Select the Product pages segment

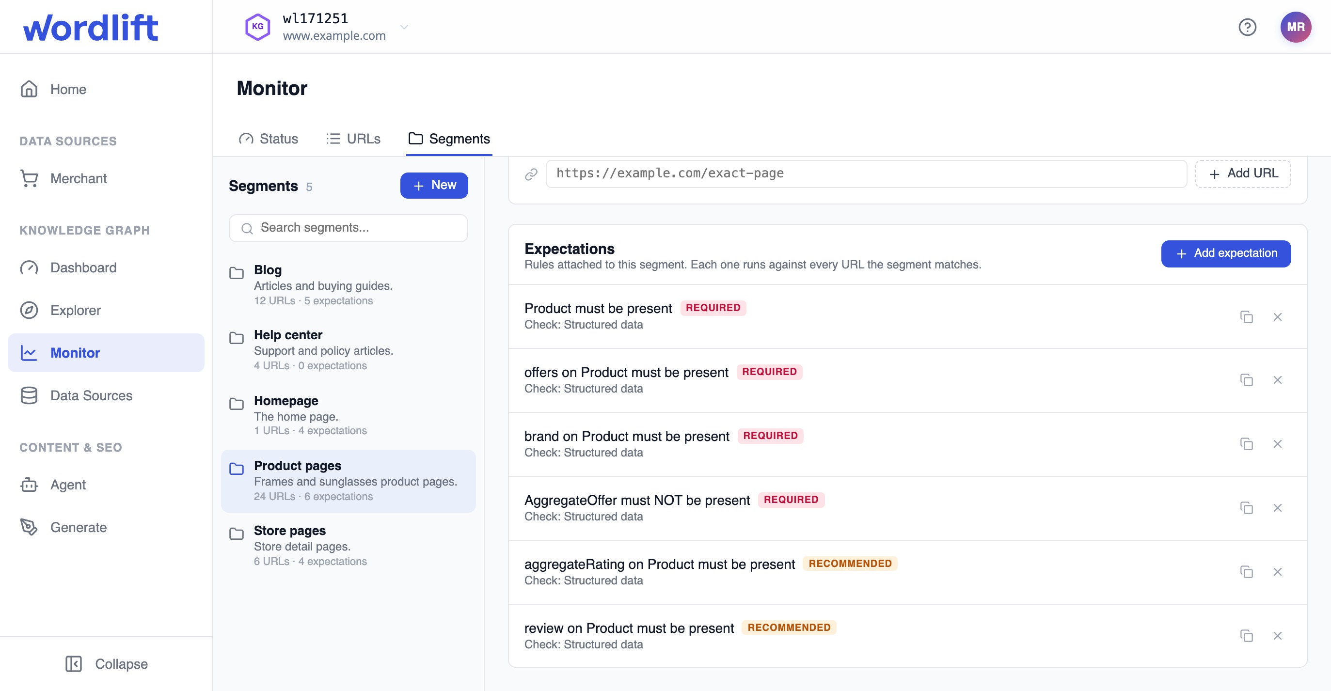348,481
